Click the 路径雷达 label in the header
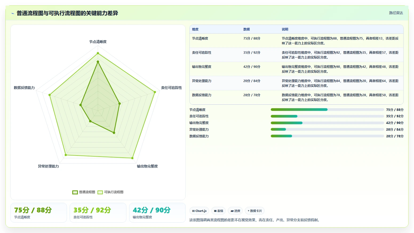Viewport: 414px width, 233px height. [x=396, y=13]
